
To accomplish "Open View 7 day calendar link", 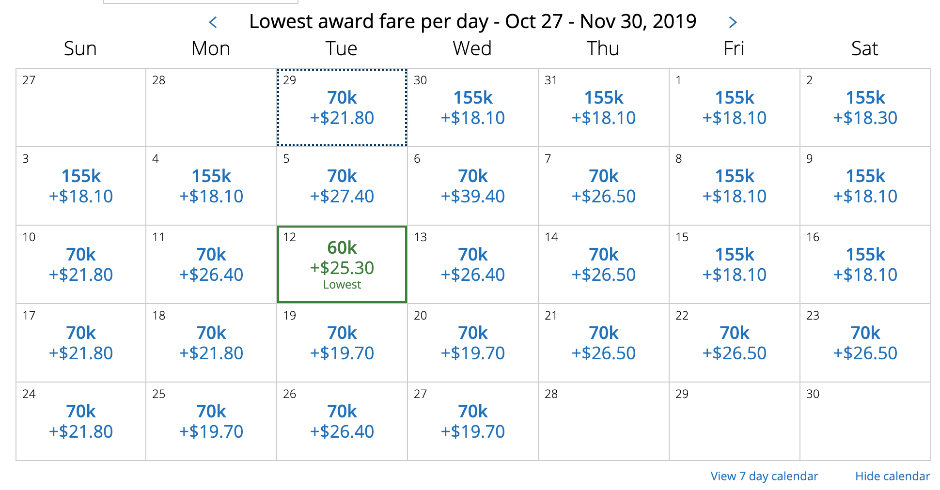I will click(x=764, y=476).
